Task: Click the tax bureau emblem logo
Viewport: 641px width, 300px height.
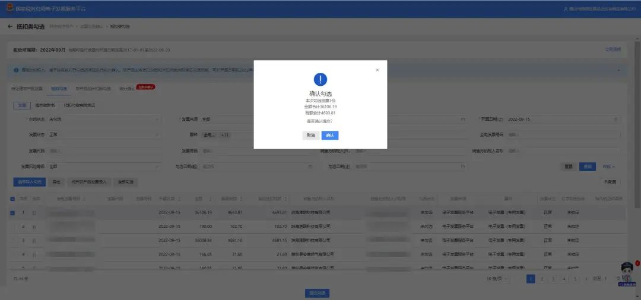Action: pos(9,8)
